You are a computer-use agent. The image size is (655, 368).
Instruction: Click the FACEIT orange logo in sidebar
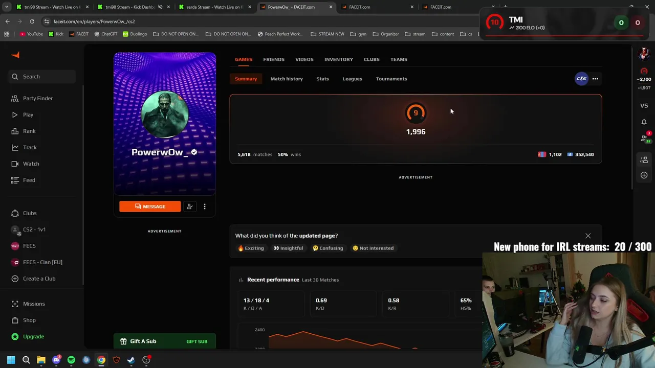[x=15, y=55]
